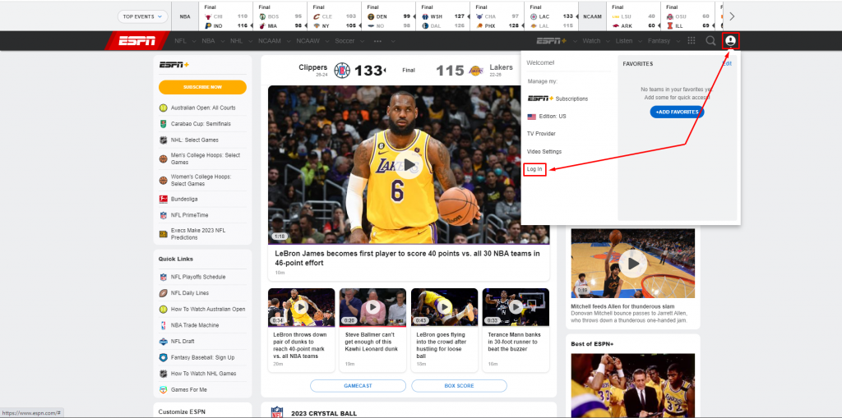Open Men's College Hoops: Select Games

tap(205, 158)
